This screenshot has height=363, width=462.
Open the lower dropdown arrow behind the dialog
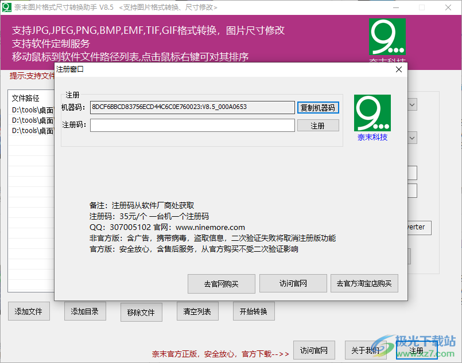(412, 138)
